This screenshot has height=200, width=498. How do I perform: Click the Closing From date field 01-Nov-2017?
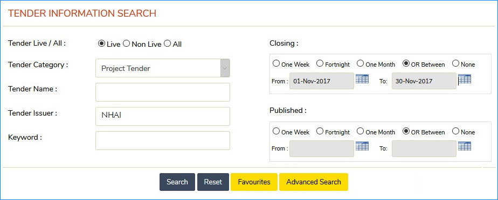point(322,81)
